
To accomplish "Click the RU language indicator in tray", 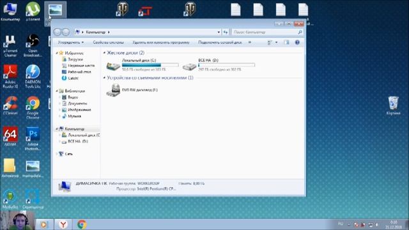I will (x=341, y=224).
